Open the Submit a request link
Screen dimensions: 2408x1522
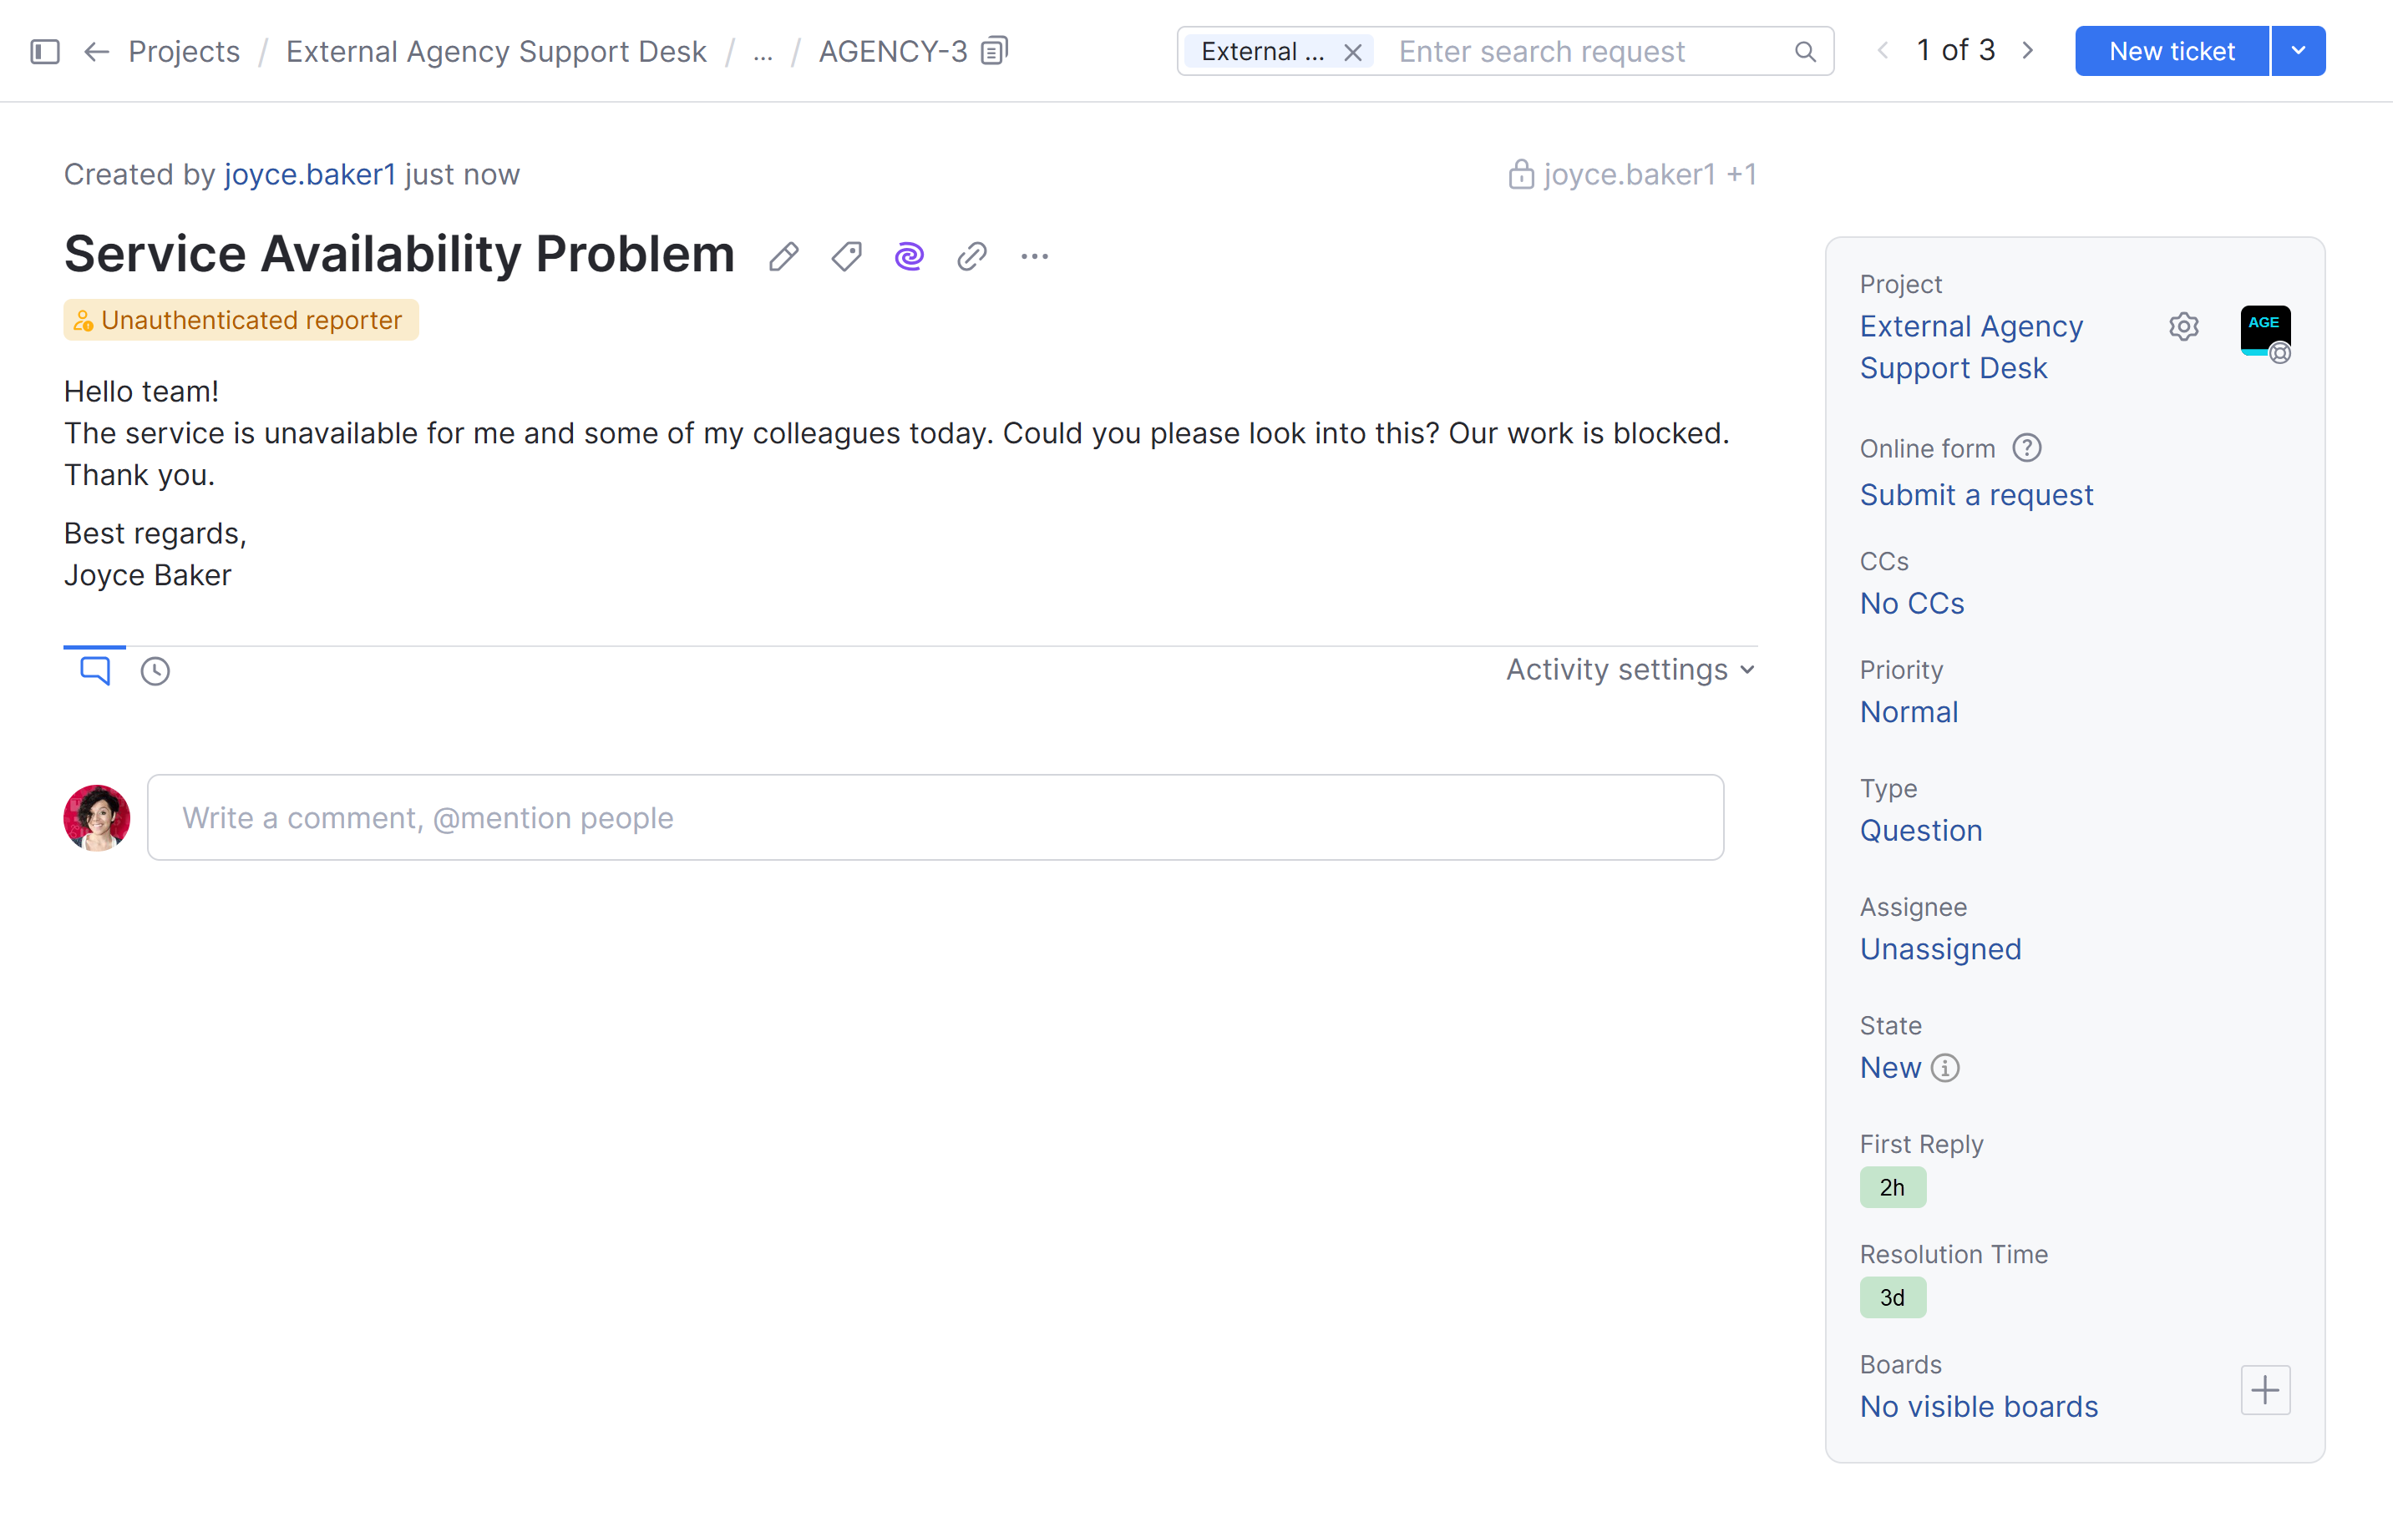[x=1976, y=493]
